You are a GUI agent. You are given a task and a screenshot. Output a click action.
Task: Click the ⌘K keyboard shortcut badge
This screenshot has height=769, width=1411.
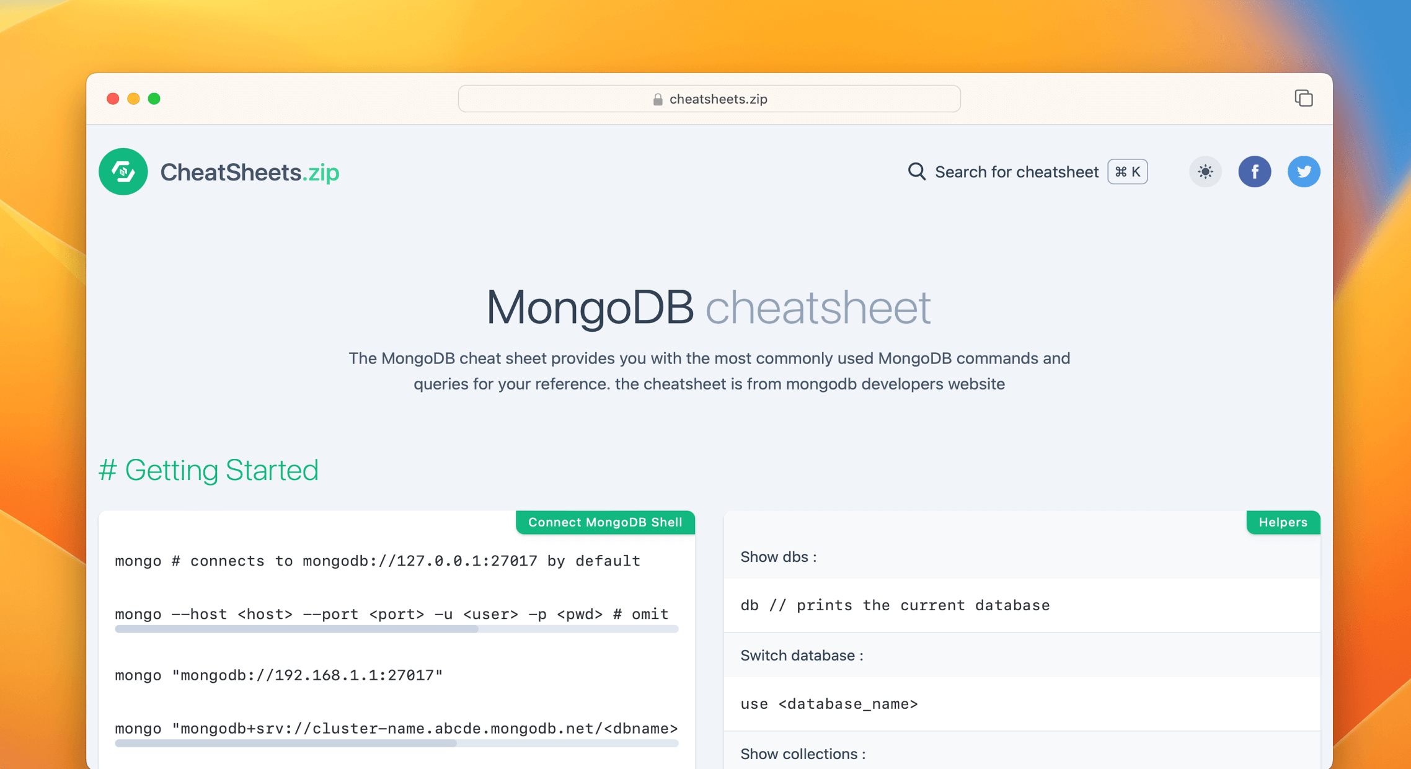coord(1126,172)
